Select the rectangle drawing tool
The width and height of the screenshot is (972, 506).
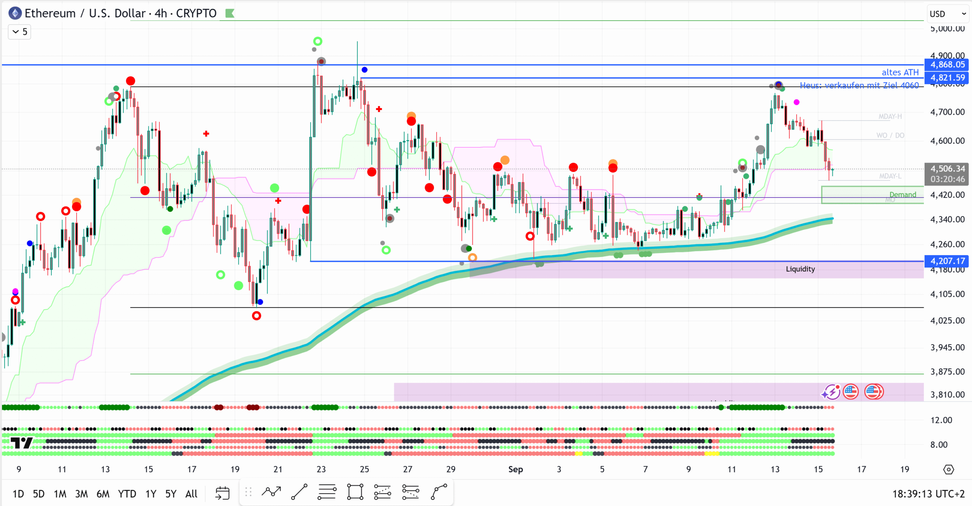[x=355, y=492]
